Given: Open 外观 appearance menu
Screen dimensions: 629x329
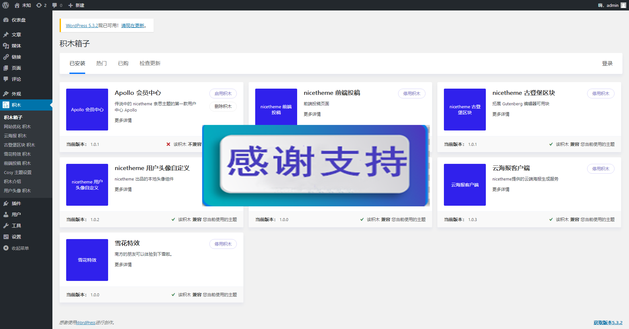Looking at the screenshot, I should 26,94.
